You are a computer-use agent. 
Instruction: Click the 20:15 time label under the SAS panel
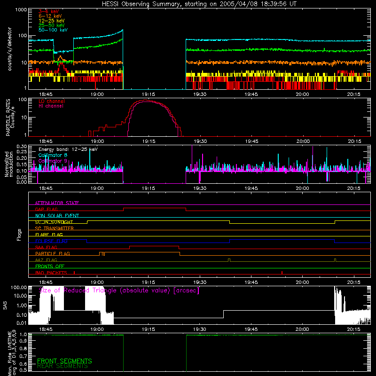coord(354,329)
